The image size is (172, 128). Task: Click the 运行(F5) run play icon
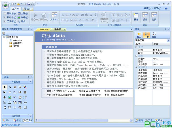[35, 15]
